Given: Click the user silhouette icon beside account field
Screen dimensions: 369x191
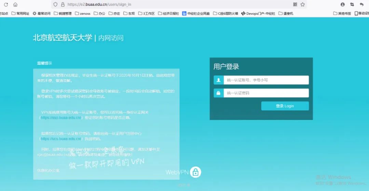Looking at the screenshot, I should point(219,80).
